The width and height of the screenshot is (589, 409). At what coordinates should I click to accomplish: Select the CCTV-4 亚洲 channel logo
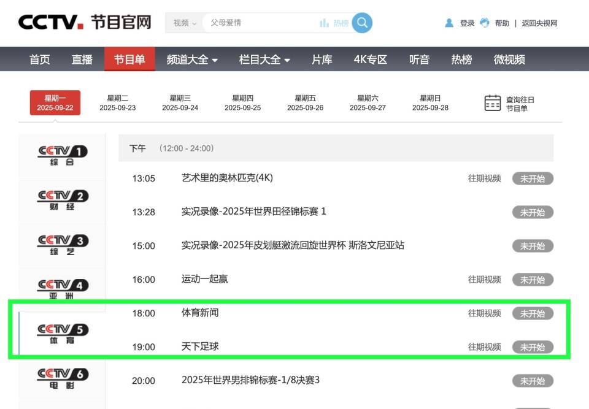click(63, 289)
